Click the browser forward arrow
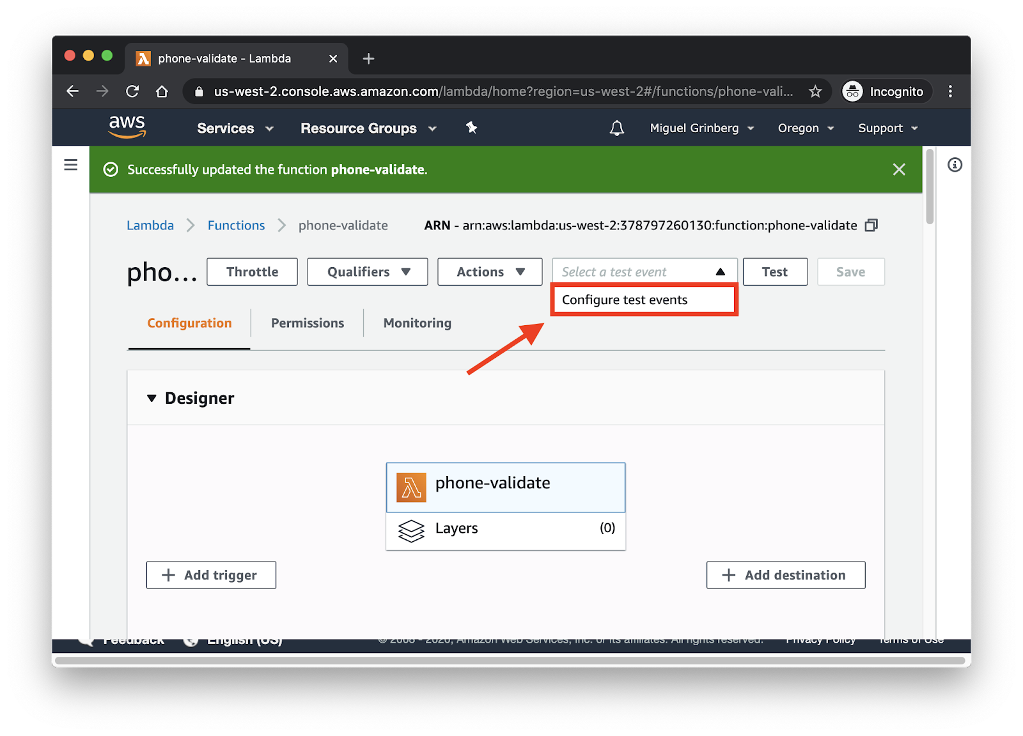 click(102, 91)
